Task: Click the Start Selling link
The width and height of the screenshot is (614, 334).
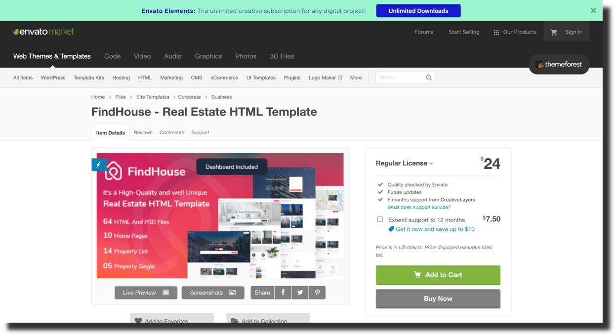Action: pyautogui.click(x=464, y=32)
